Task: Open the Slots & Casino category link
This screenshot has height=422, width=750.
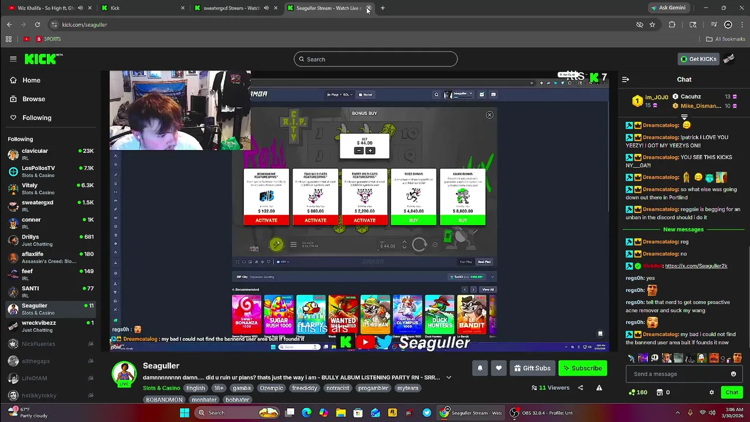Action: pyautogui.click(x=161, y=388)
